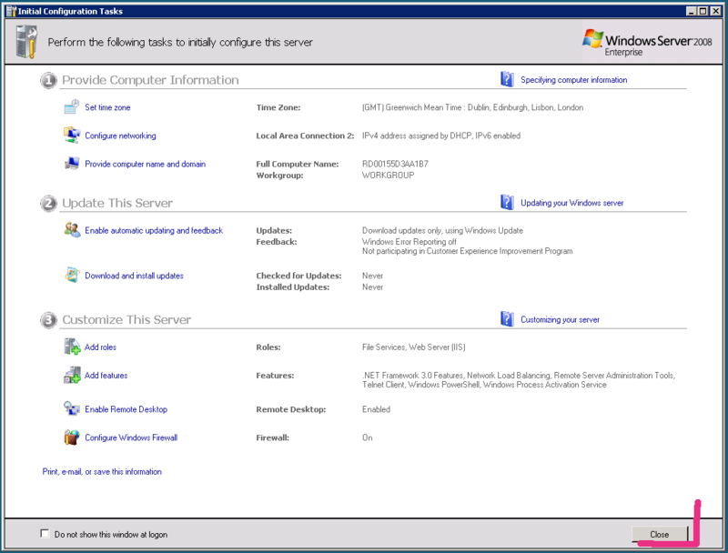728x553 pixels.
Task: Click the Add features icon
Action: [x=72, y=375]
